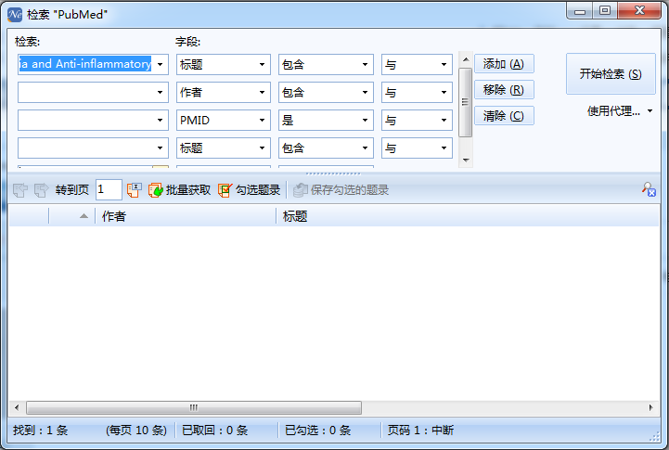The width and height of the screenshot is (669, 450).
Task: Click the NoteExpress app icon in title bar
Action: point(15,15)
